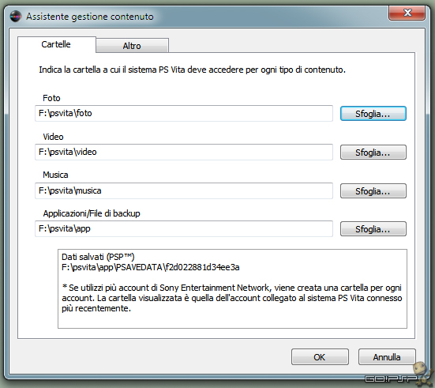Click the Foto label above first field
The height and width of the screenshot is (388, 435).
(x=51, y=98)
